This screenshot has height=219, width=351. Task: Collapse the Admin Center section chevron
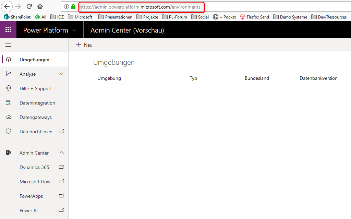pos(62,153)
